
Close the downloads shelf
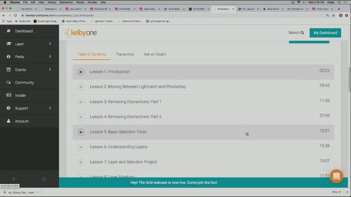pos(347,192)
